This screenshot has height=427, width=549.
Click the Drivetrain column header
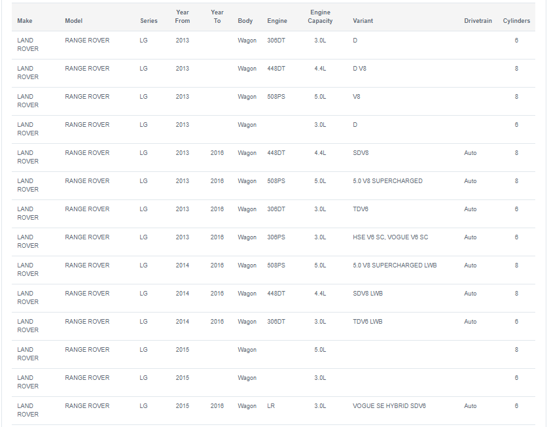(x=478, y=21)
